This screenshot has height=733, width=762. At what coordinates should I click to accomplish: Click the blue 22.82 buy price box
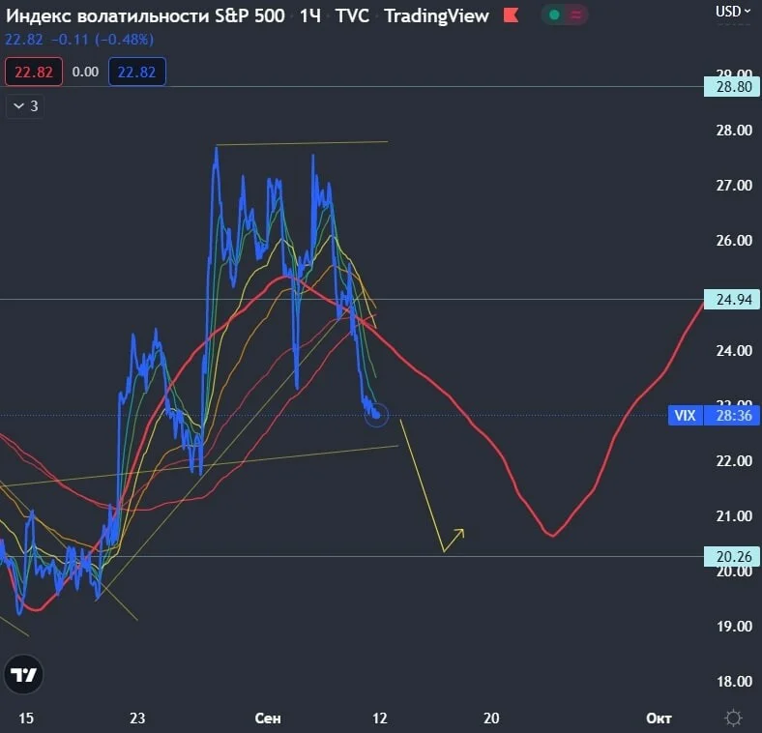tap(137, 72)
